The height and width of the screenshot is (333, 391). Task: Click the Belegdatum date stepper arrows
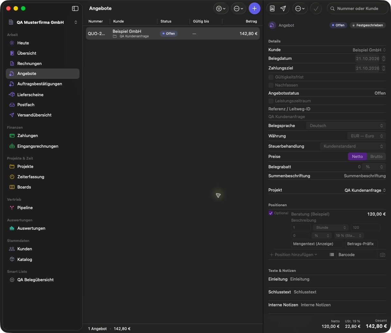[x=383, y=59]
